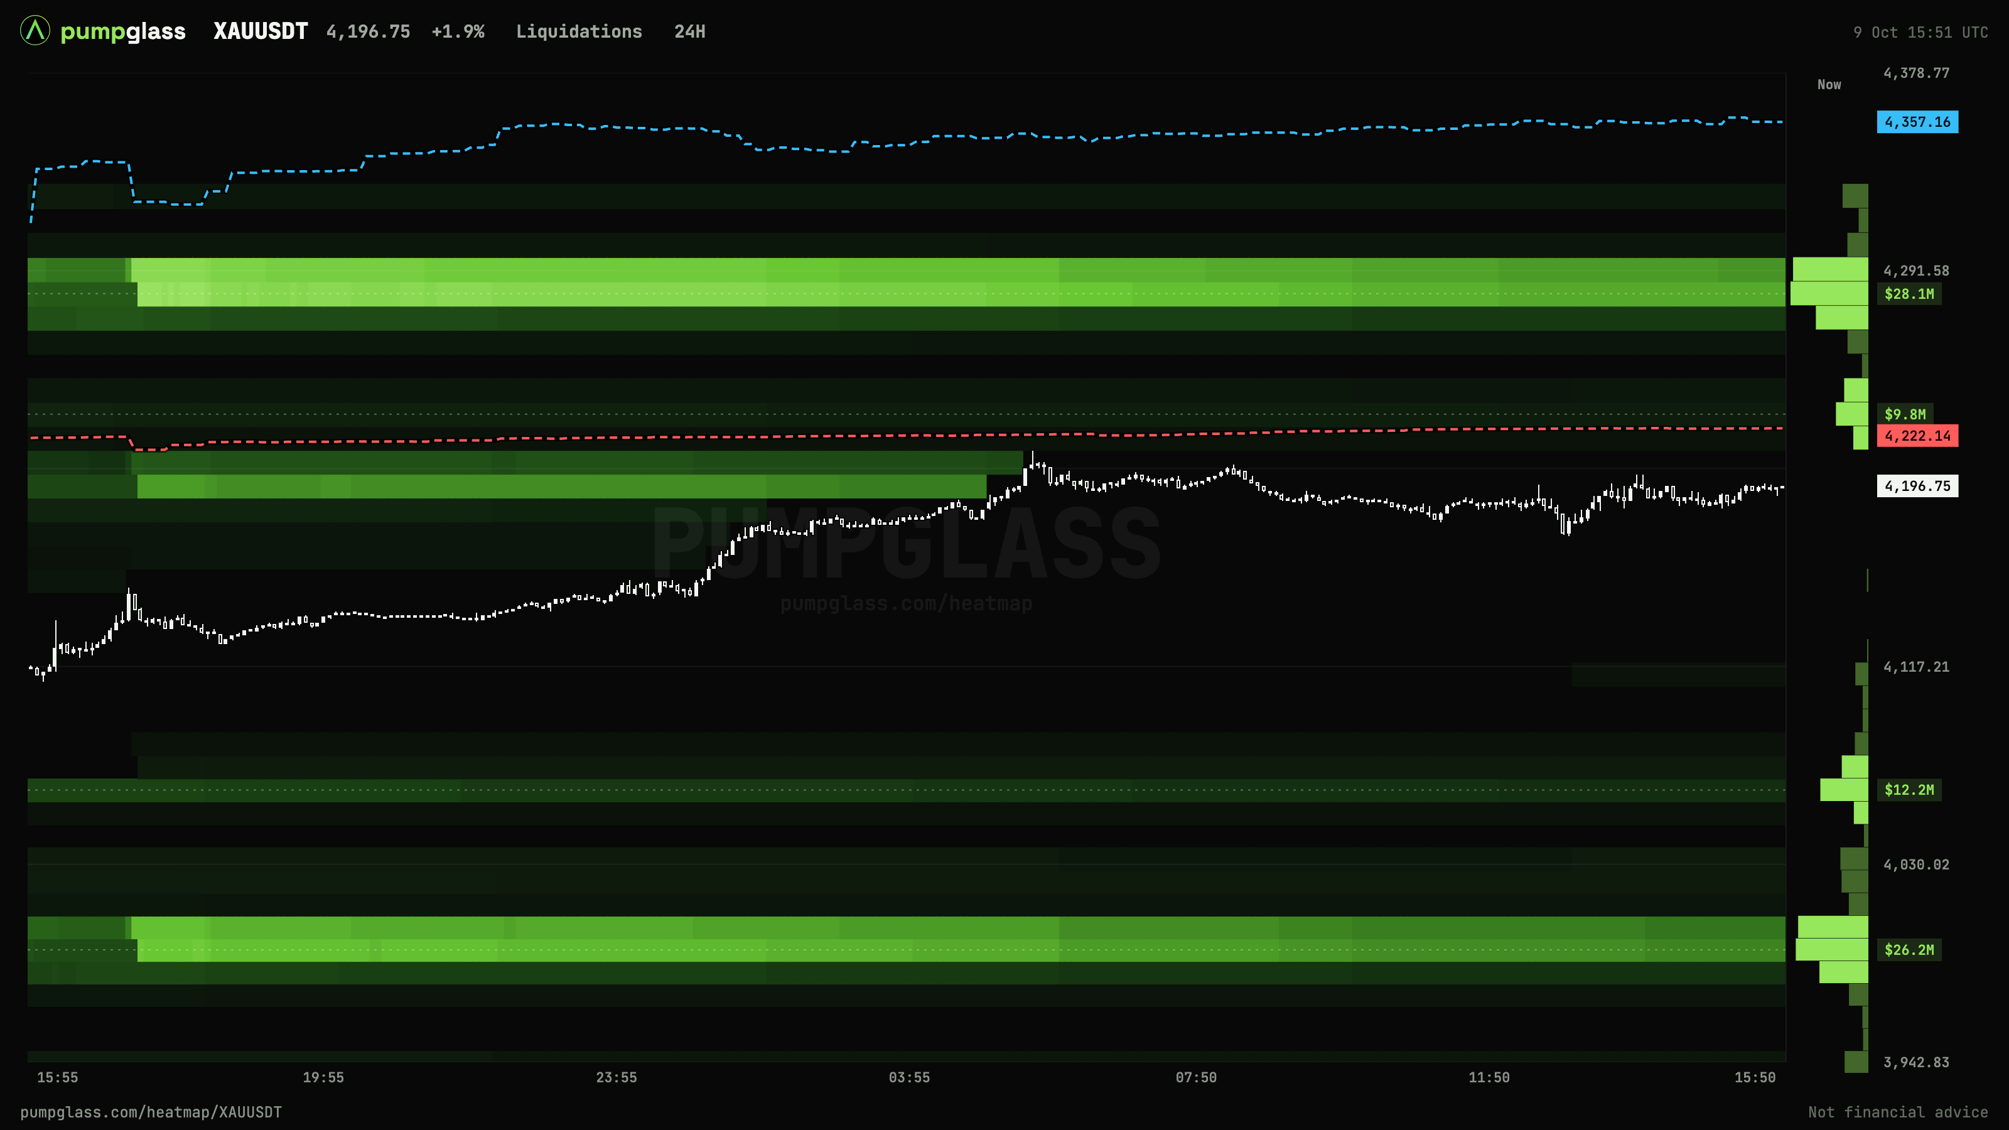Click the Not financial advice text
2009x1130 pixels.
click(x=1899, y=1113)
